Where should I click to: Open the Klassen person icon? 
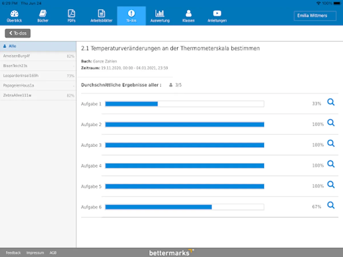(188, 13)
